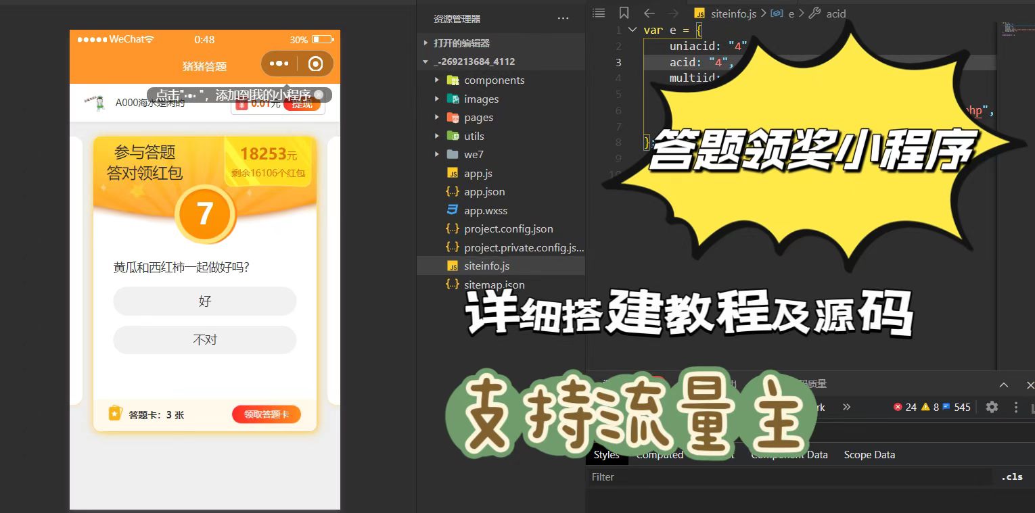
Task: Click the bookmark icon in editor toolbar
Action: pyautogui.click(x=624, y=13)
